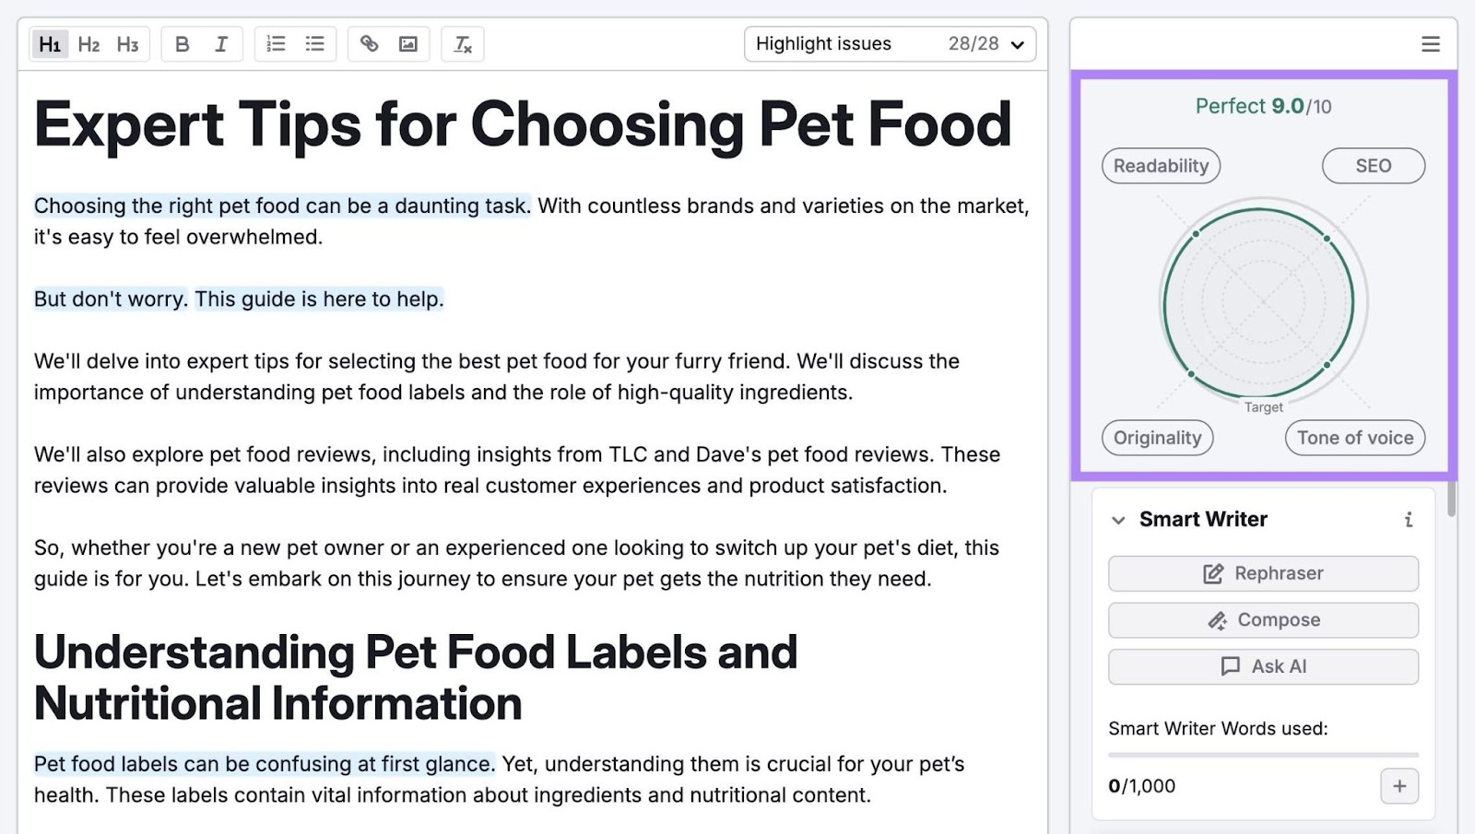
Task: Toggle italic formatting
Action: pos(221,44)
